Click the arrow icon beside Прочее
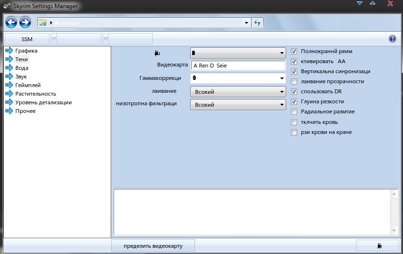 [x=9, y=111]
